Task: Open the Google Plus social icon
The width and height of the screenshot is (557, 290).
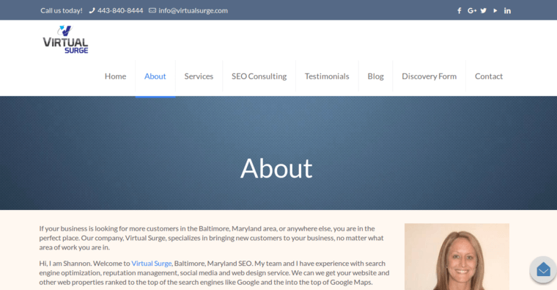Action: point(472,11)
